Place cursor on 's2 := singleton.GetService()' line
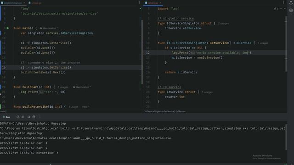Viewport: 294px width, 165px height. point(46,67)
